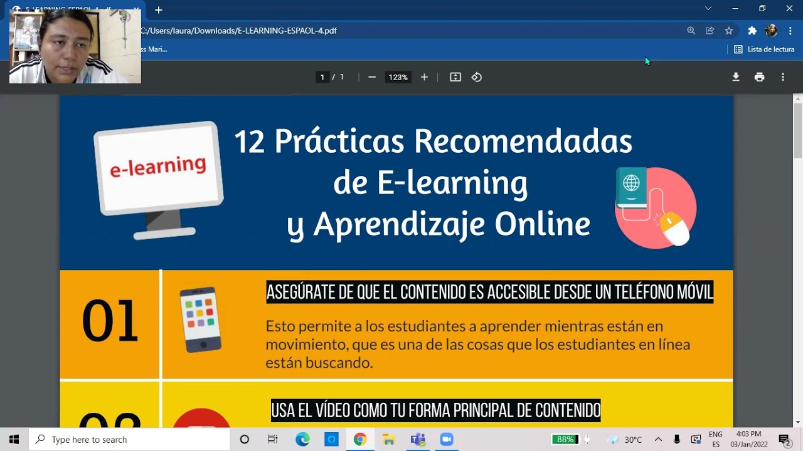Click the title '12 Prácticas Recomendadas'
Viewport: 803px width, 451px height.
433,141
